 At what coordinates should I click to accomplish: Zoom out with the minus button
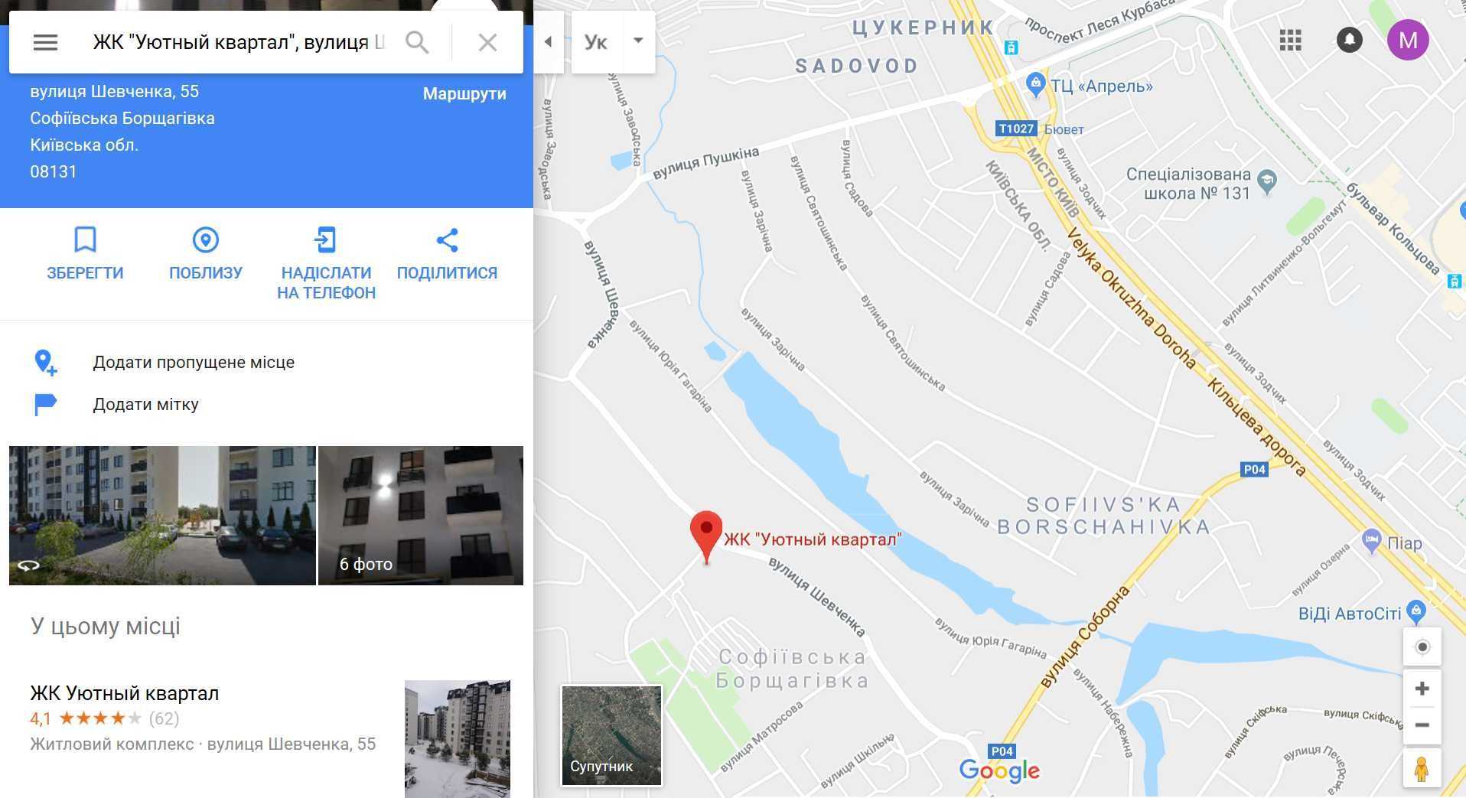(1422, 725)
